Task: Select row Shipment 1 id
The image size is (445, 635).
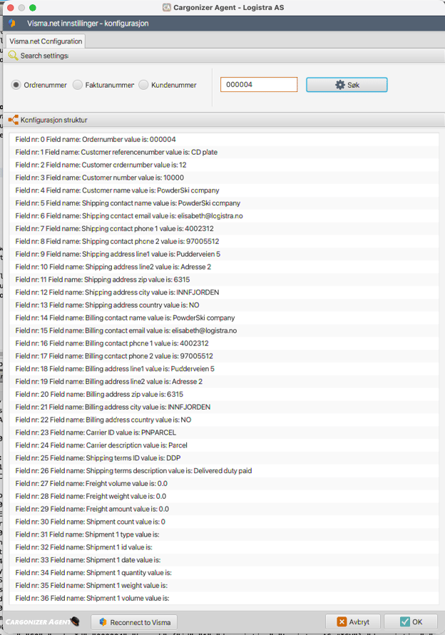Action: [224, 547]
